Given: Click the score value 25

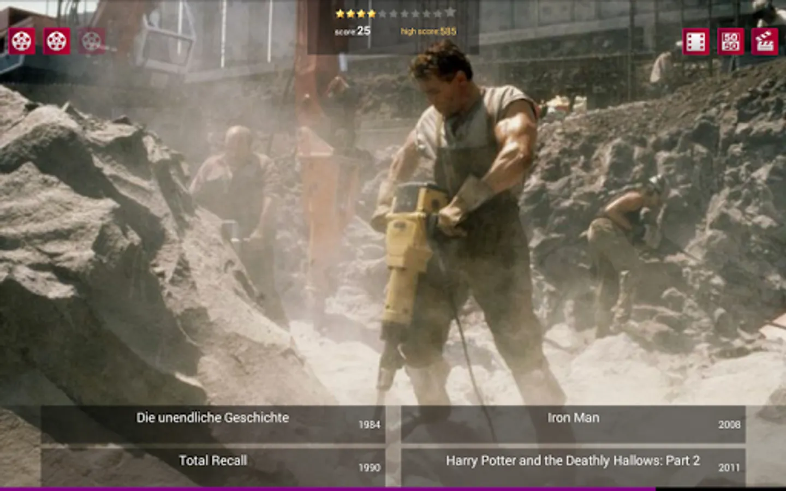Looking at the screenshot, I should (x=364, y=31).
